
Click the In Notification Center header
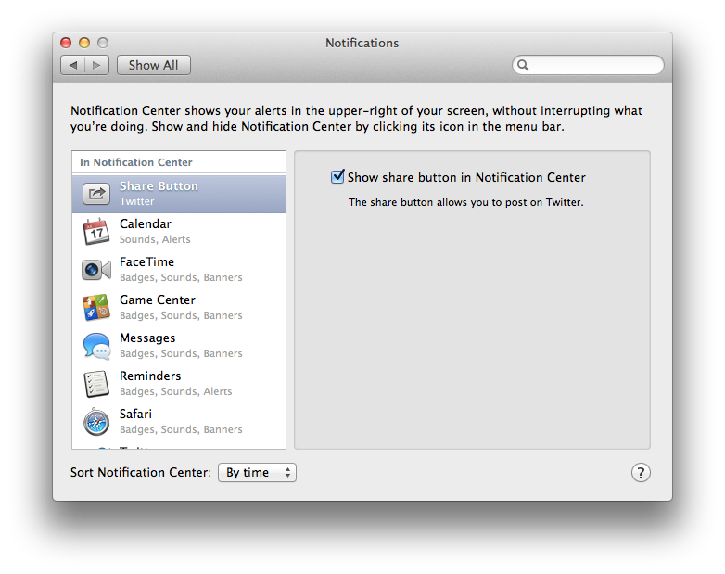(x=136, y=162)
